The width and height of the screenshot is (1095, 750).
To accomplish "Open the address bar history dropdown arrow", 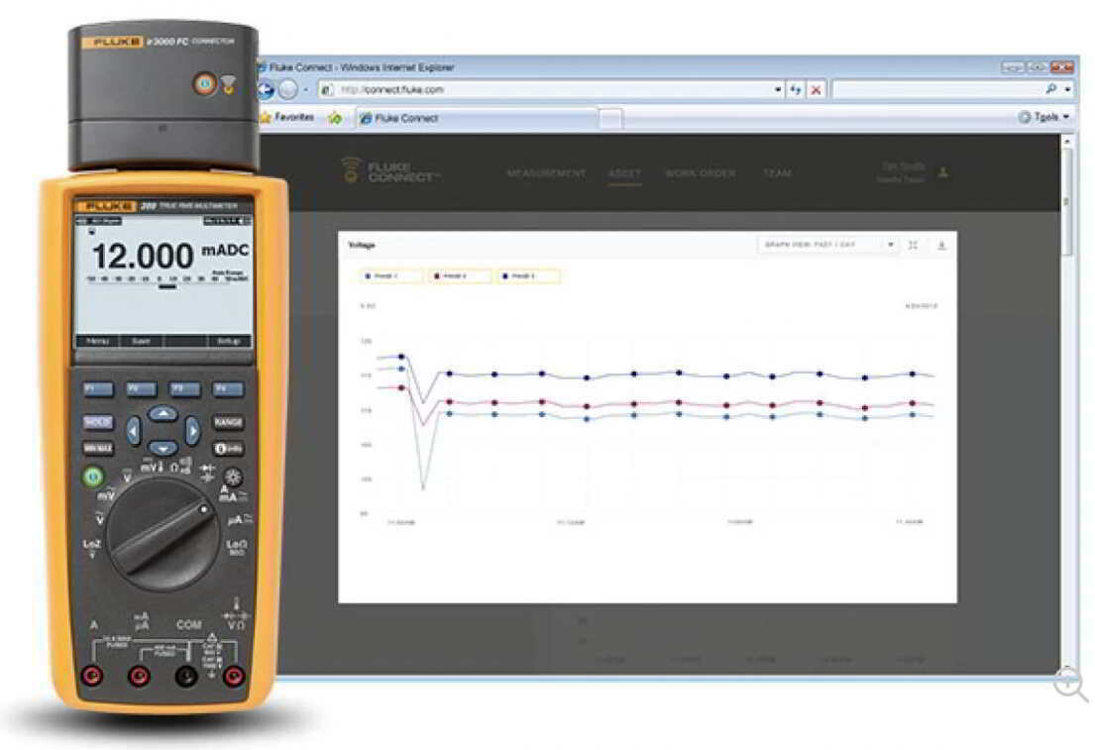I will coord(778,89).
